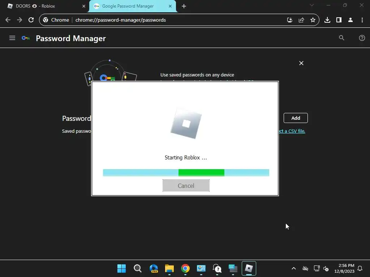Share this page via address bar icon
This screenshot has width=370, height=277.
tap(301, 20)
